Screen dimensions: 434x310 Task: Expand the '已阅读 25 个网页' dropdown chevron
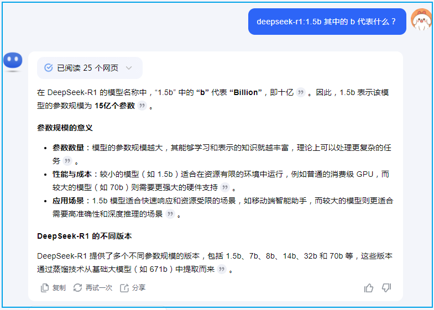[x=129, y=68]
